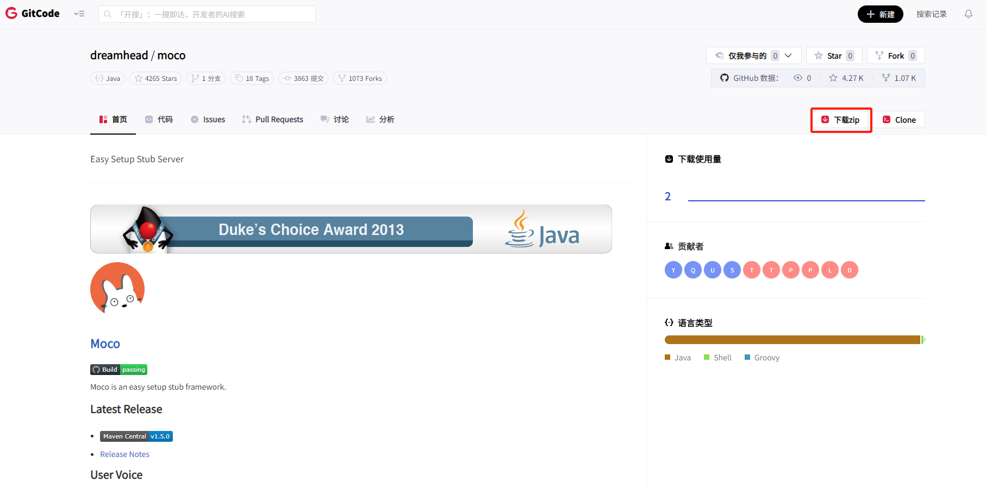Click the Easy Setup Stub Server description
Viewport: 986px width, 489px height.
[x=137, y=159]
